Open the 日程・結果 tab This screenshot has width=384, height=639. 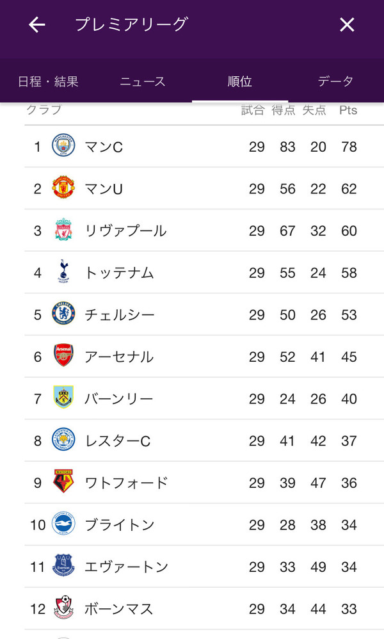(48, 81)
